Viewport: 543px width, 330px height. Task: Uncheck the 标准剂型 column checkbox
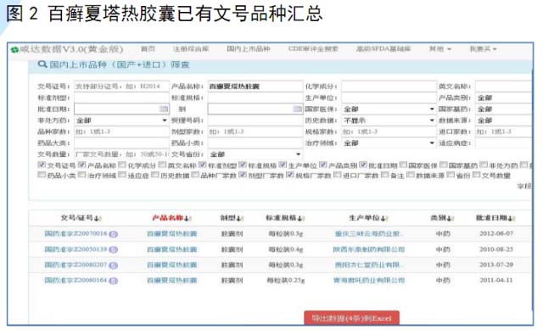202,165
